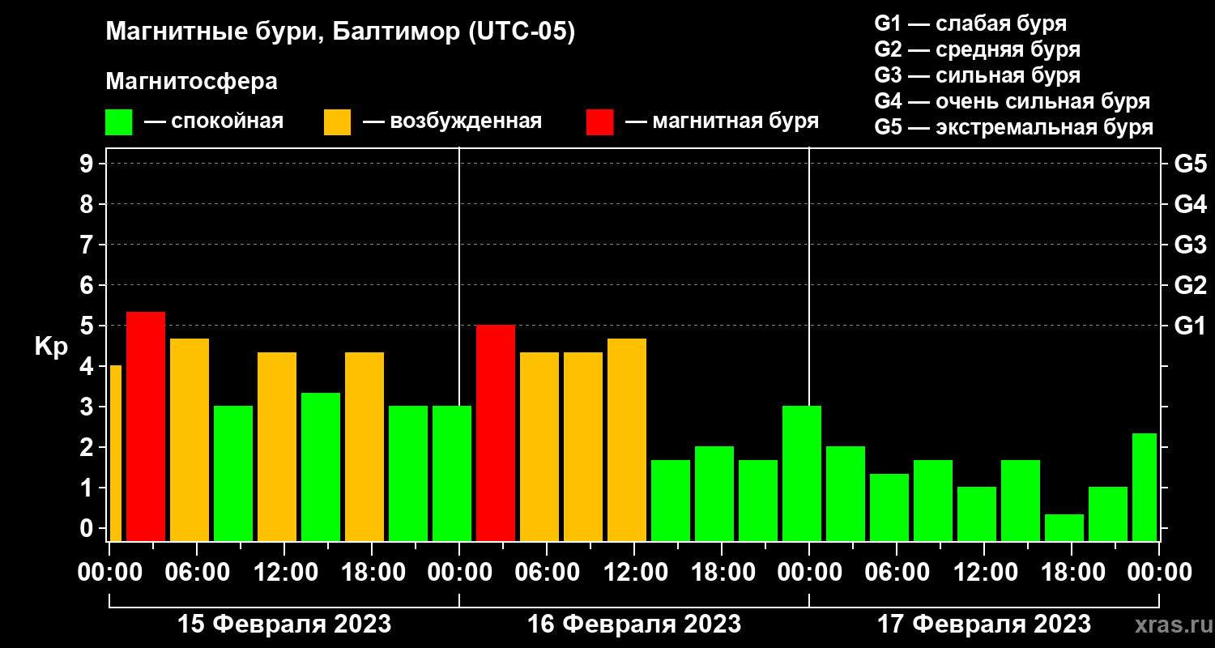Click the Kp axis value '5'

coord(88,326)
